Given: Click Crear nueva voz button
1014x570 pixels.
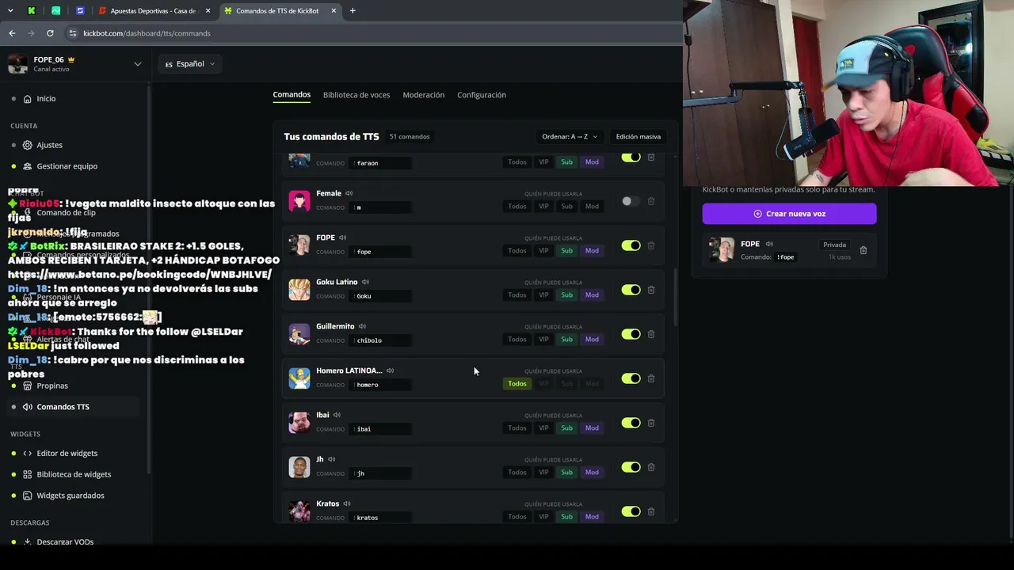Looking at the screenshot, I should point(789,214).
